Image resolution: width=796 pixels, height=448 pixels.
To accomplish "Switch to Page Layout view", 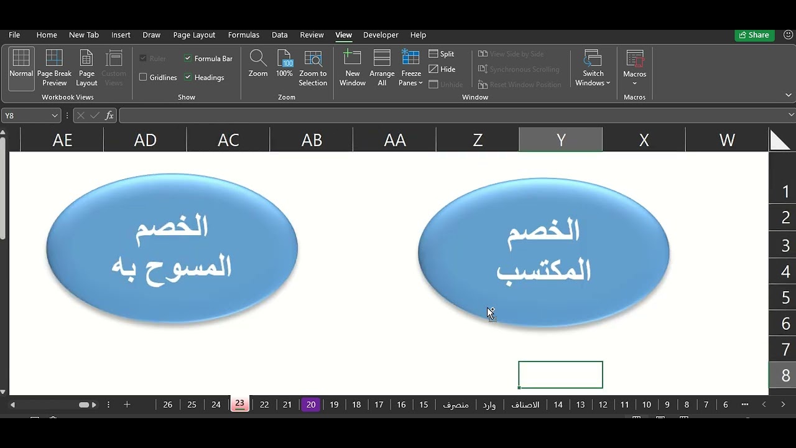I will [86, 68].
